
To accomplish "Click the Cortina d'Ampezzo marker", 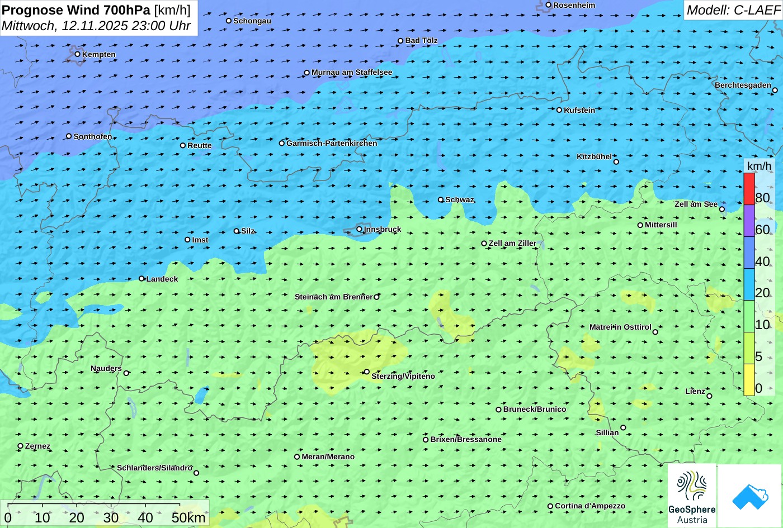I will [550, 506].
